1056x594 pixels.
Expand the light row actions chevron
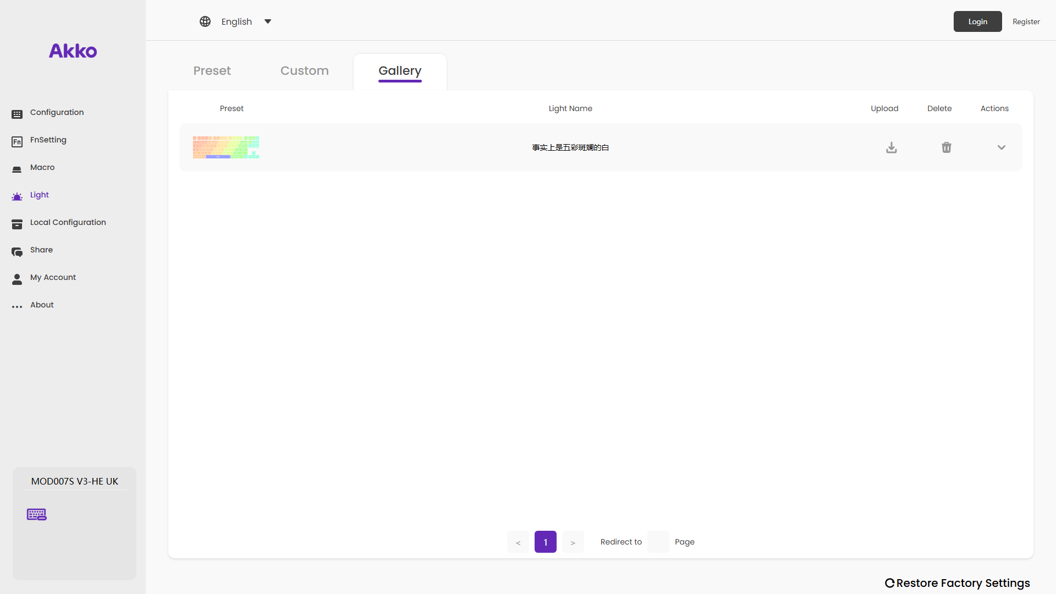pos(1001,147)
